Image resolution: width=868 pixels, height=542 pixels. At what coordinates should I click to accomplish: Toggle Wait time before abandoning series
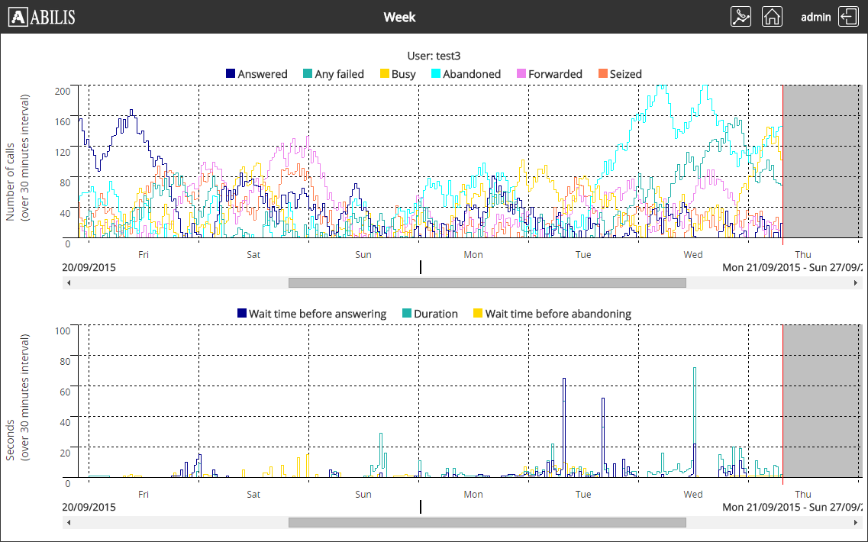(x=552, y=314)
